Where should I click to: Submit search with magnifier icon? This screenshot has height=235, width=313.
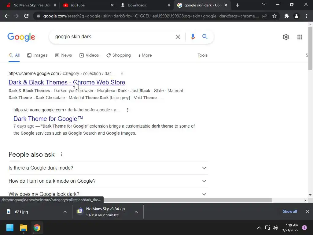(205, 37)
